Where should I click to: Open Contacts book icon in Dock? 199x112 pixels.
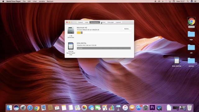(x=50, y=108)
